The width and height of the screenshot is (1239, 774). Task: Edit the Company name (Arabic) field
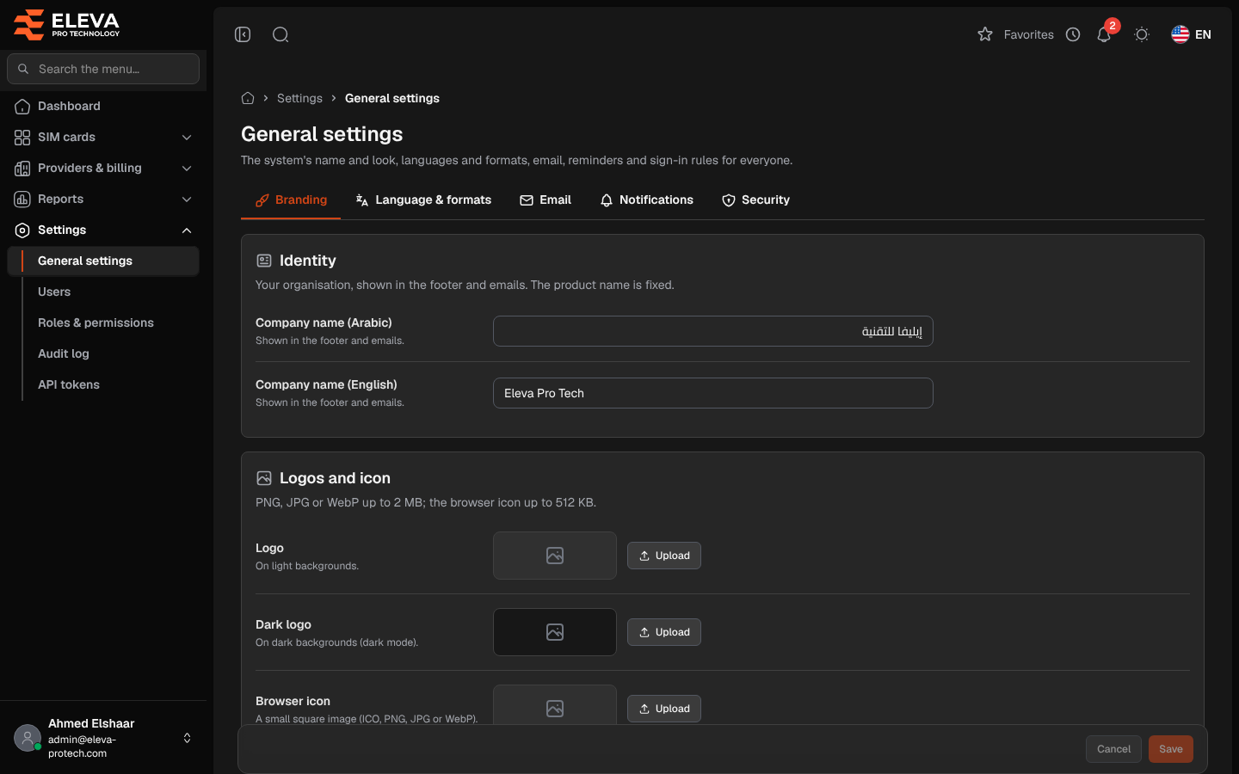pyautogui.click(x=713, y=331)
